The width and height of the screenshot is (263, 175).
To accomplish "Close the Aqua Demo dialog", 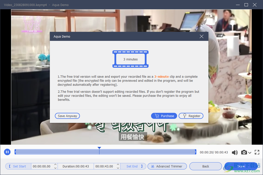I will (x=202, y=36).
